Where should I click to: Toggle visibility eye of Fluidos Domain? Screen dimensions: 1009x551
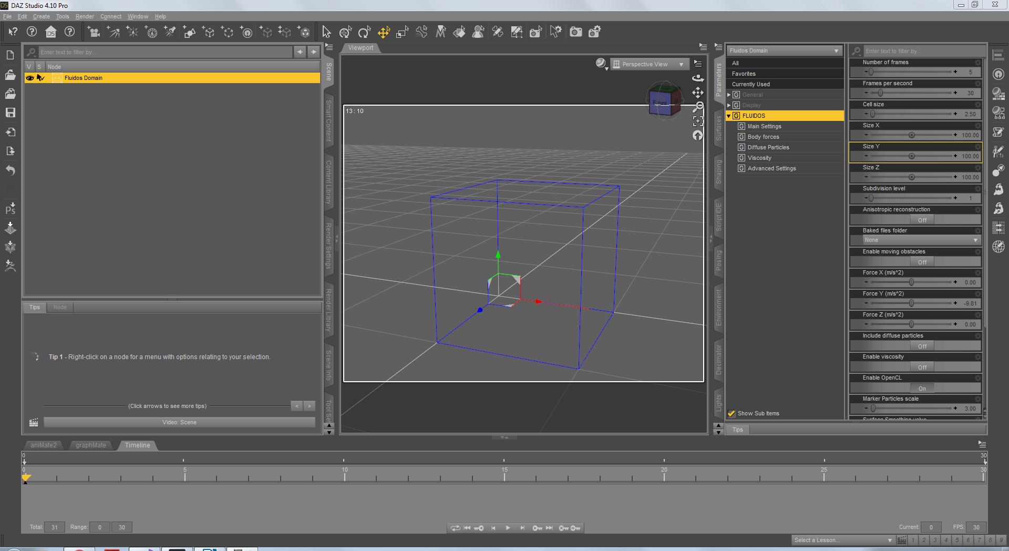pyautogui.click(x=30, y=78)
